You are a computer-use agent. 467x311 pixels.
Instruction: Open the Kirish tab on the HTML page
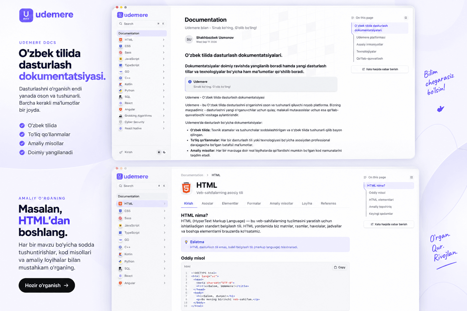189,203
